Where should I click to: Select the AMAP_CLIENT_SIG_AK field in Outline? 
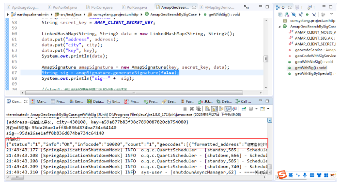pyautogui.click(x=312, y=38)
